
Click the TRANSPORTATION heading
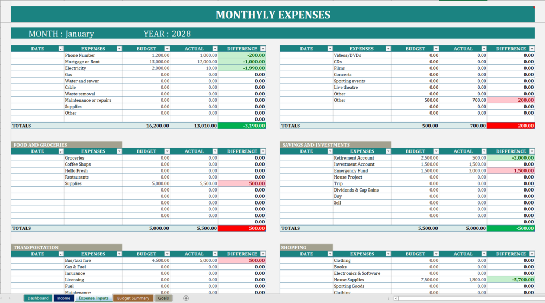(66, 247)
